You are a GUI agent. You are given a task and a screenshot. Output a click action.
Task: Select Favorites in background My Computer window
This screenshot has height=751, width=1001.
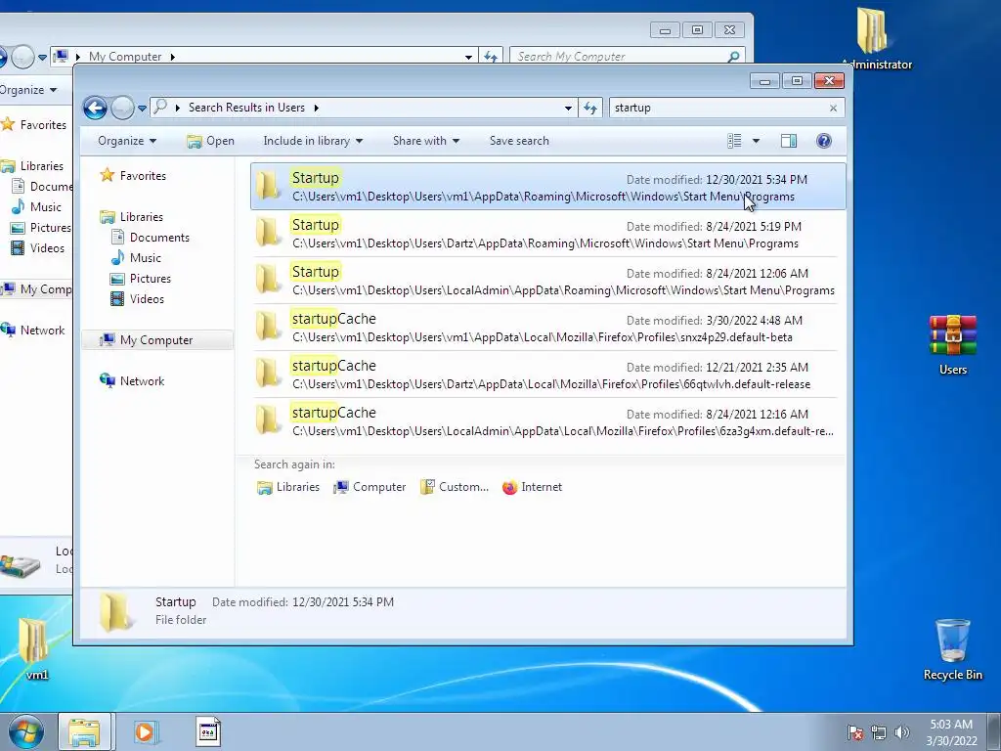[x=34, y=125]
